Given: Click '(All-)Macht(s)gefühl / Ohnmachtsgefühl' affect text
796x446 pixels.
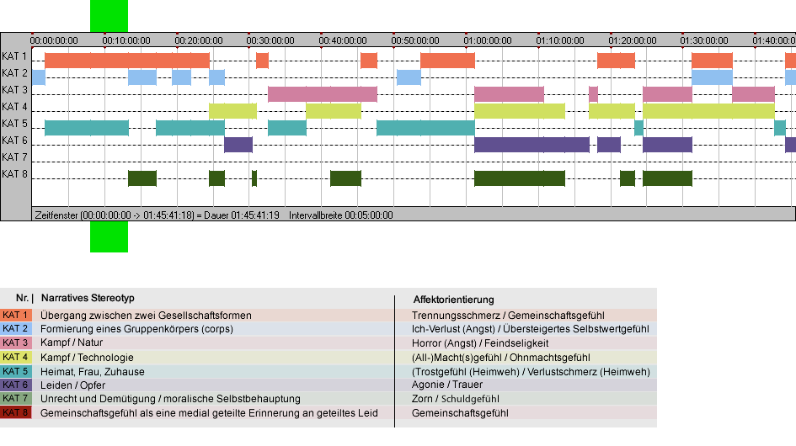Looking at the screenshot, I should coord(501,358).
